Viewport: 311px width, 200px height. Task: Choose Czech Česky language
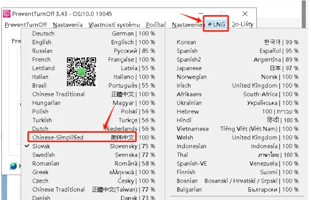pyautogui.click(x=93, y=181)
